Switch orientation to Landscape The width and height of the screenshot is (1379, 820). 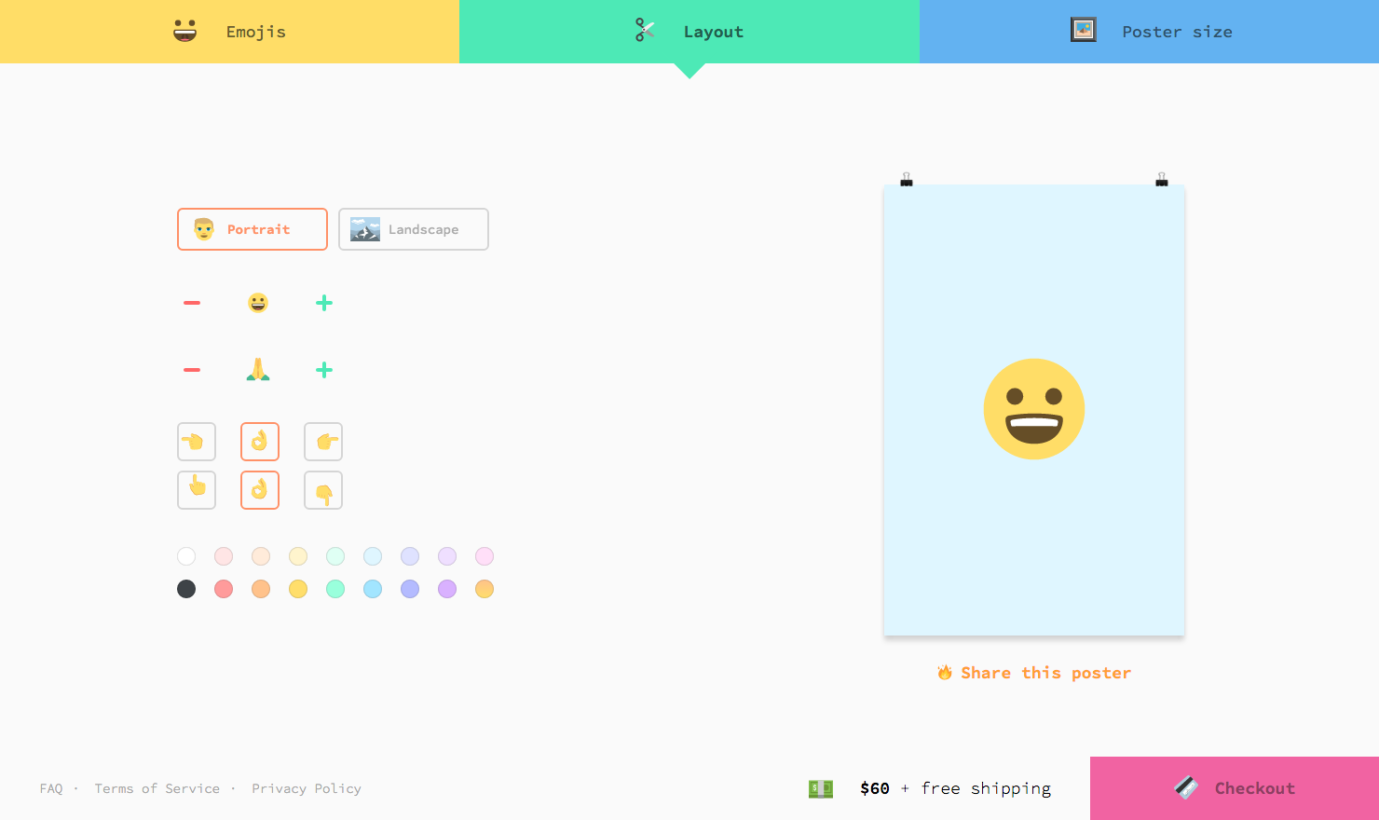[413, 229]
